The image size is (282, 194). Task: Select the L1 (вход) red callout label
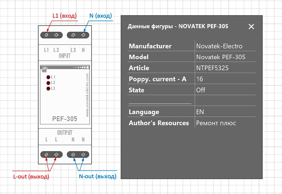coord(65,16)
